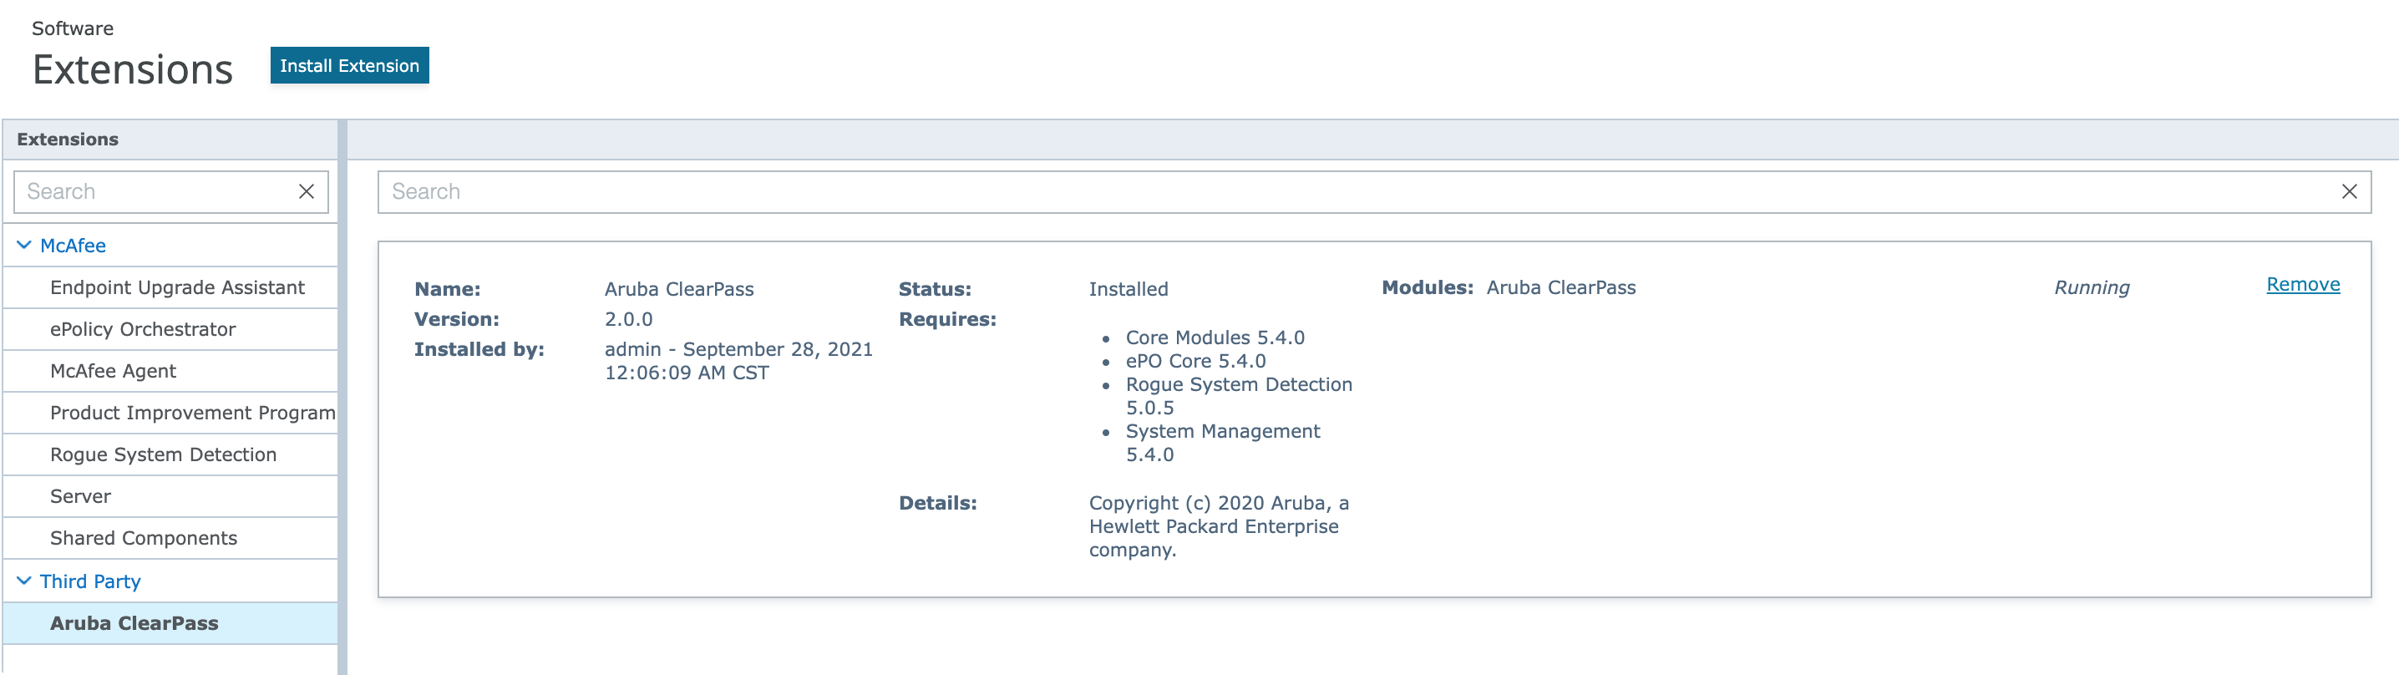2399x675 pixels.
Task: Open Rogue System Detection extension entry
Action: pos(170,454)
